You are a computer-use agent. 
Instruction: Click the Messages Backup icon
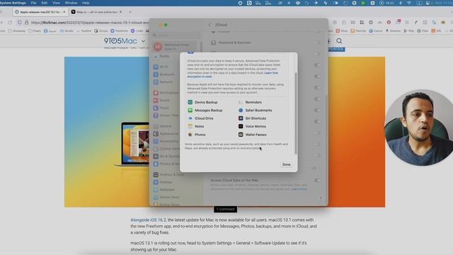point(190,110)
